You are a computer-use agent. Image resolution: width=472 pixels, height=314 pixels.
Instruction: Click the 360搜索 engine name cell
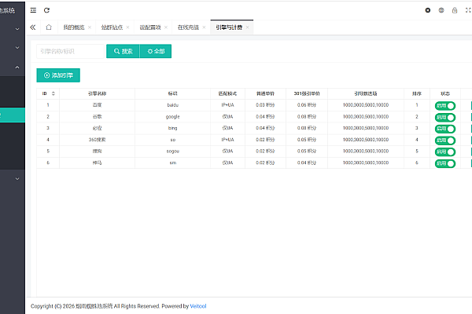(x=98, y=140)
